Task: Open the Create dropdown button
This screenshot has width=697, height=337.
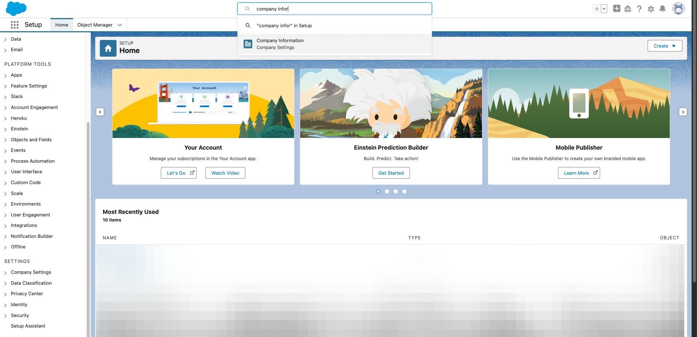Action: click(x=665, y=46)
